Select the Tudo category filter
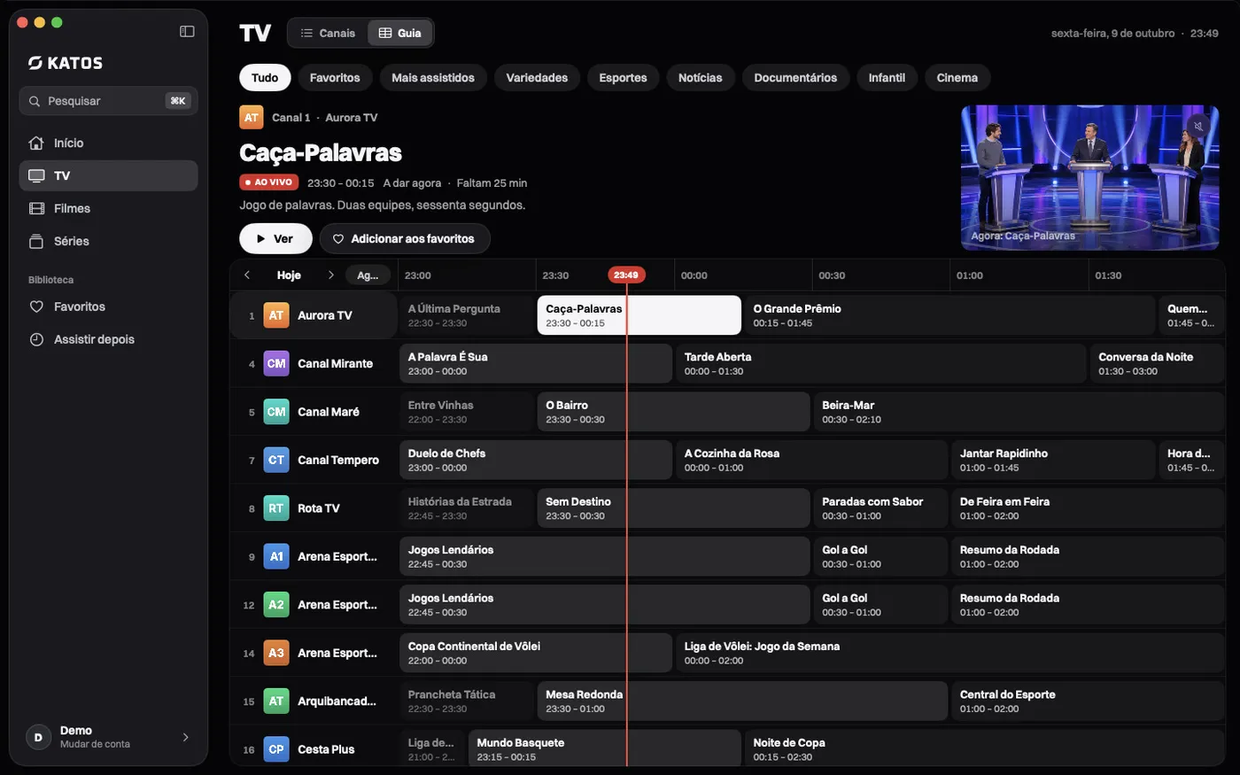The image size is (1240, 775). pos(265,78)
